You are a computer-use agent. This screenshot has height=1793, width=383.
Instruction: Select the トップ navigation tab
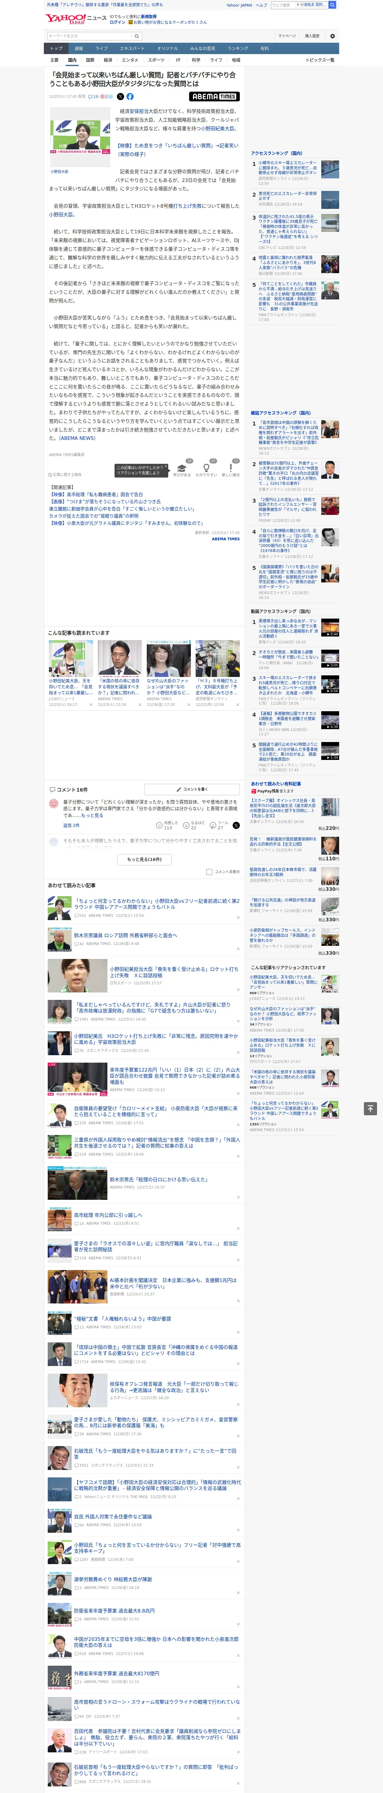[x=56, y=49]
